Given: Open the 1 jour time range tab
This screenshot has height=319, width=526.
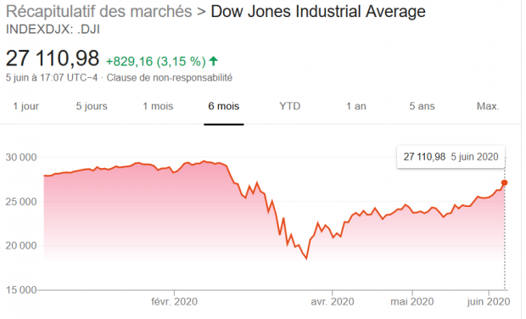Looking at the screenshot, I should [25, 106].
